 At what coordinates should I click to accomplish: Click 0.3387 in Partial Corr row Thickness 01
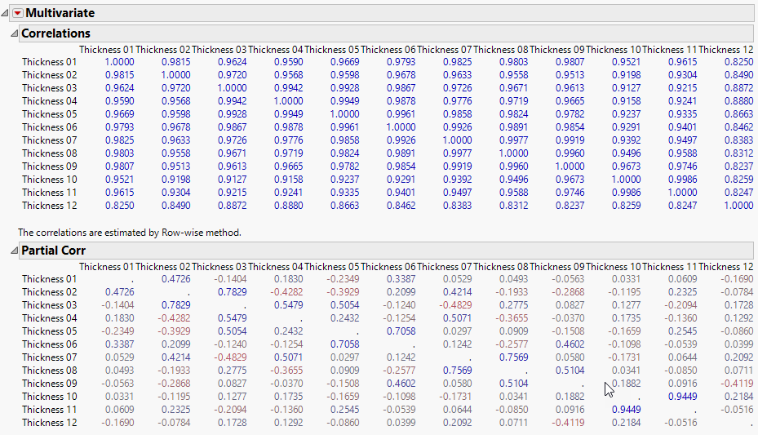(401, 279)
